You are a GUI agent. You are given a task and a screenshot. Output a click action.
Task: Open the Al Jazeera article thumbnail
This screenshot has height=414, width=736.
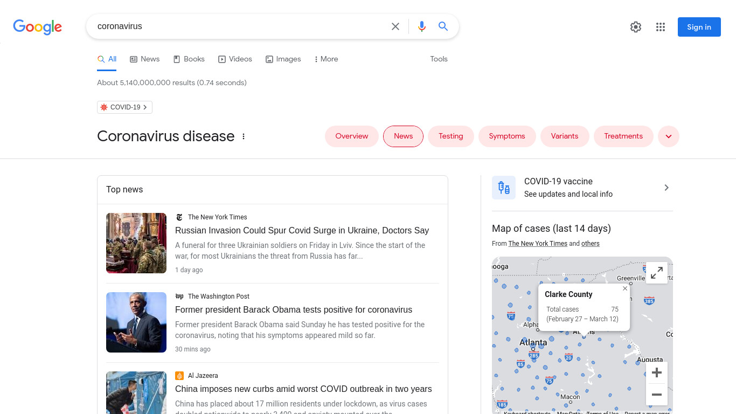click(x=136, y=392)
